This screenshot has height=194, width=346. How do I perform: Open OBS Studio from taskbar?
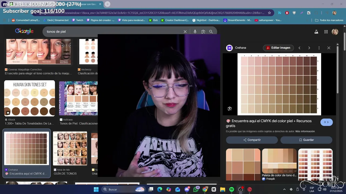click(241, 189)
